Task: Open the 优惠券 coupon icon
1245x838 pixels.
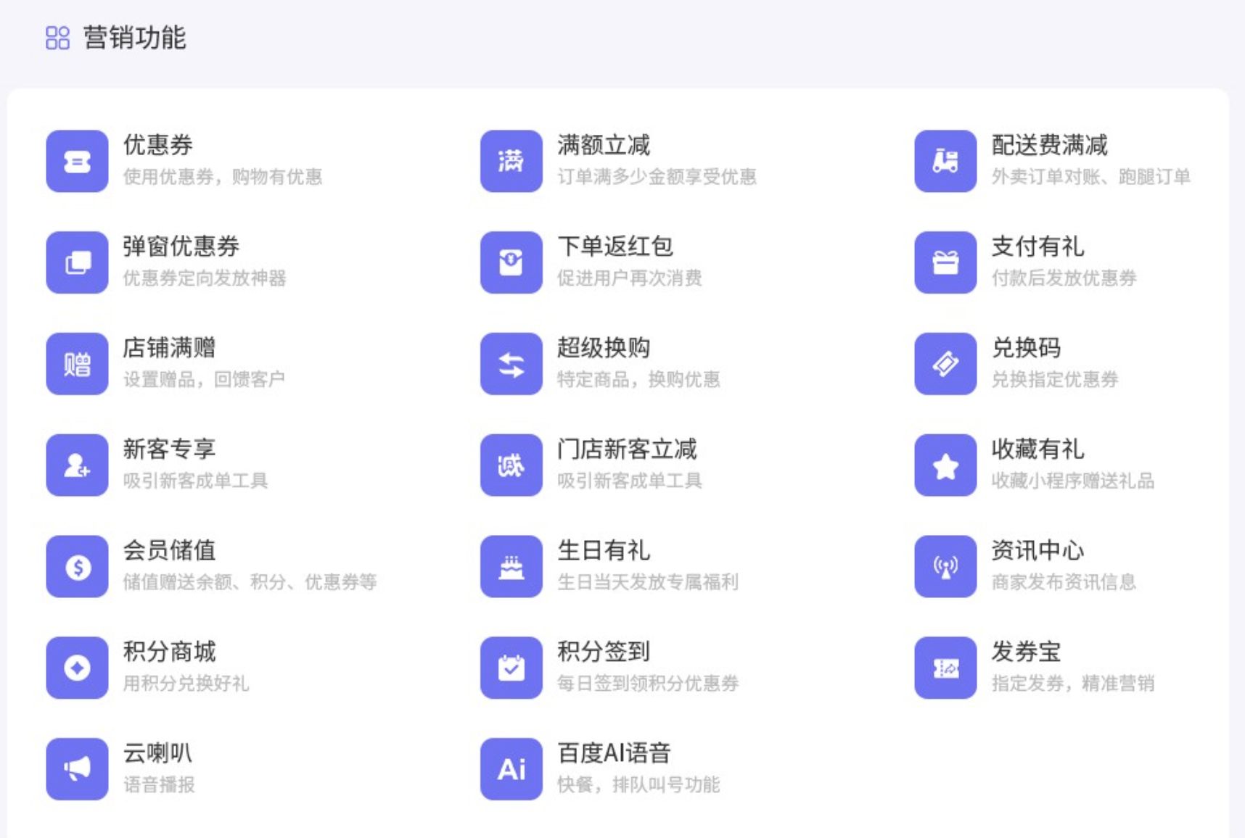Action: [77, 161]
